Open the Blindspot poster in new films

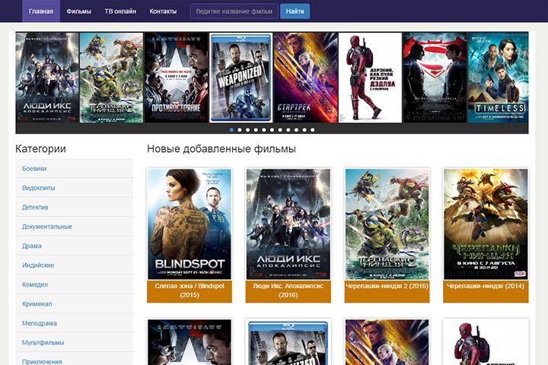[x=190, y=224]
